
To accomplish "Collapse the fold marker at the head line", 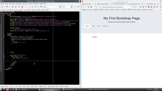I will (x=4, y=15).
